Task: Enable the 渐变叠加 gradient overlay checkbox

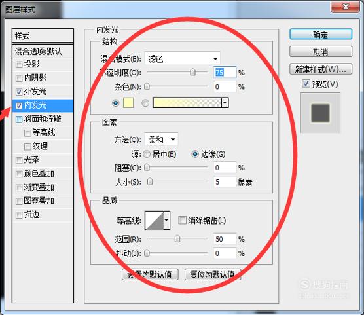Action: point(19,188)
